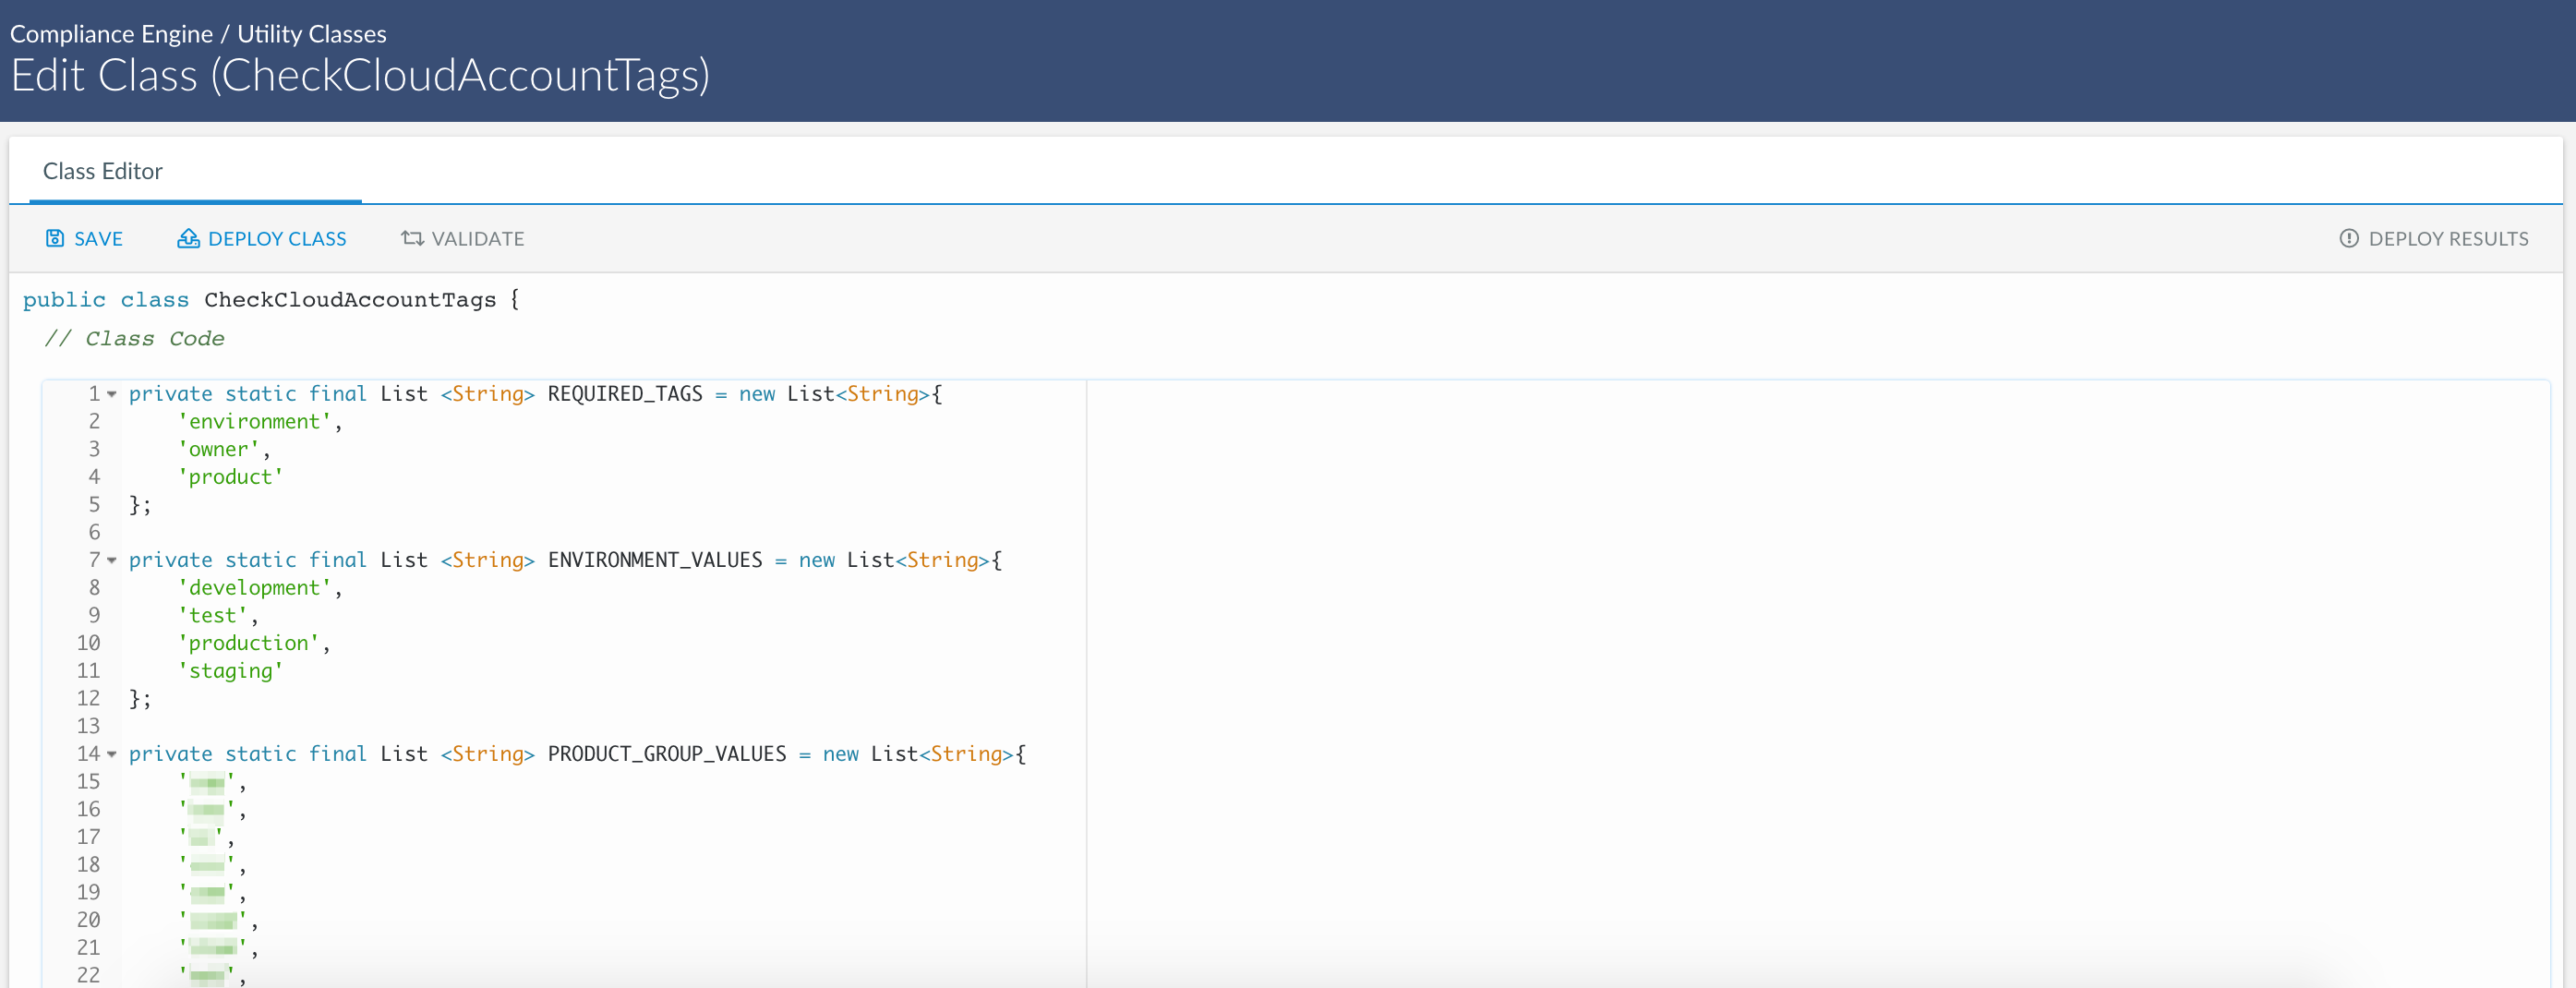This screenshot has width=2576, height=988.
Task: Open the Compliance Engine breadcrumb link
Action: pyautogui.click(x=111, y=34)
